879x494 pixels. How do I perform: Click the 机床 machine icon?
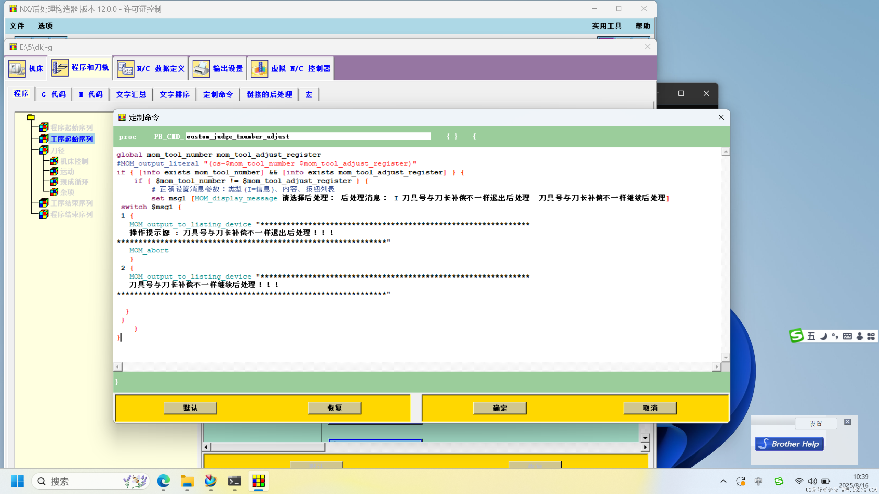click(x=17, y=68)
